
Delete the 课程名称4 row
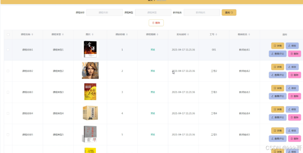coord(294,117)
